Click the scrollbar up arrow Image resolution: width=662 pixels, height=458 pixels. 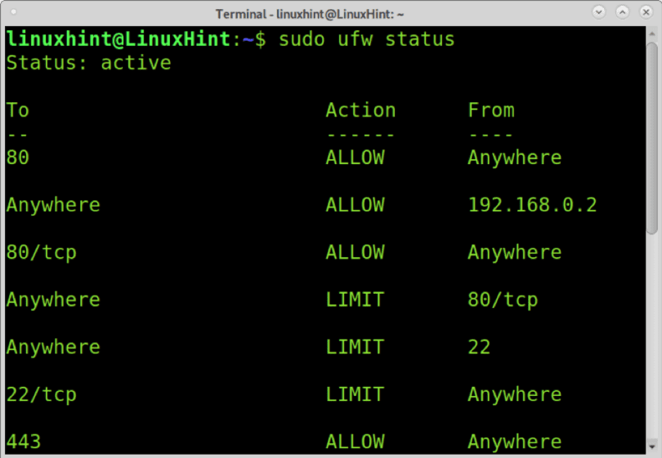[x=652, y=33]
